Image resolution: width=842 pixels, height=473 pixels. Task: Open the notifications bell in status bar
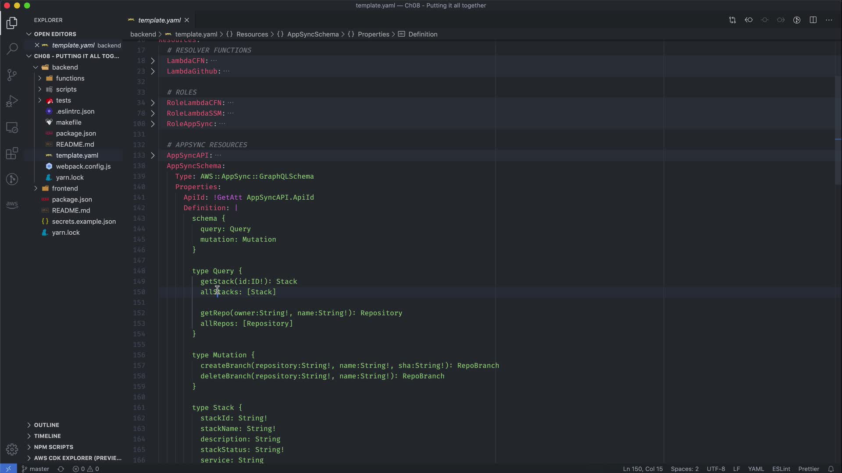click(x=831, y=469)
